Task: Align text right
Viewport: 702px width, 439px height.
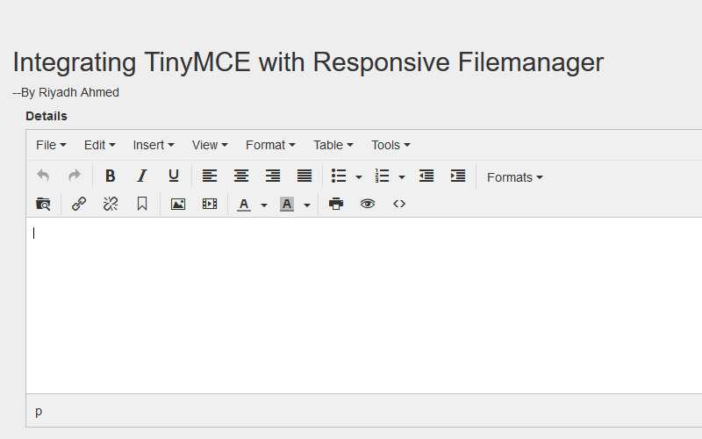Action: click(273, 176)
